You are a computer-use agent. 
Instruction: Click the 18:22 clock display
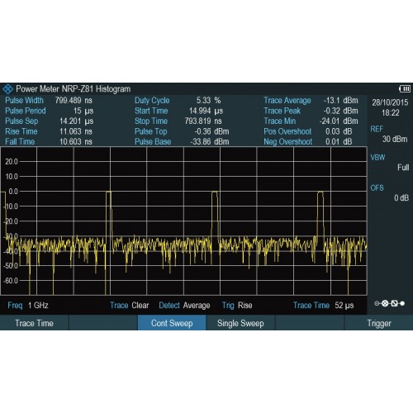(x=390, y=113)
